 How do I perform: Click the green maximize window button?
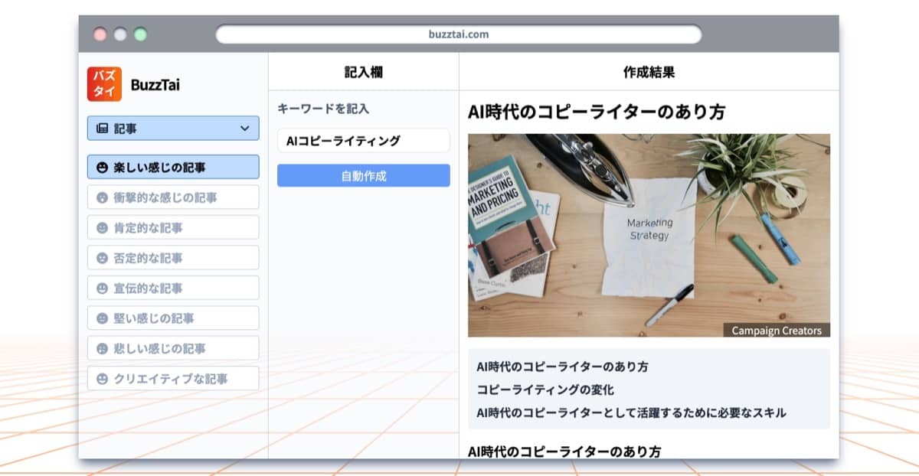[x=140, y=34]
